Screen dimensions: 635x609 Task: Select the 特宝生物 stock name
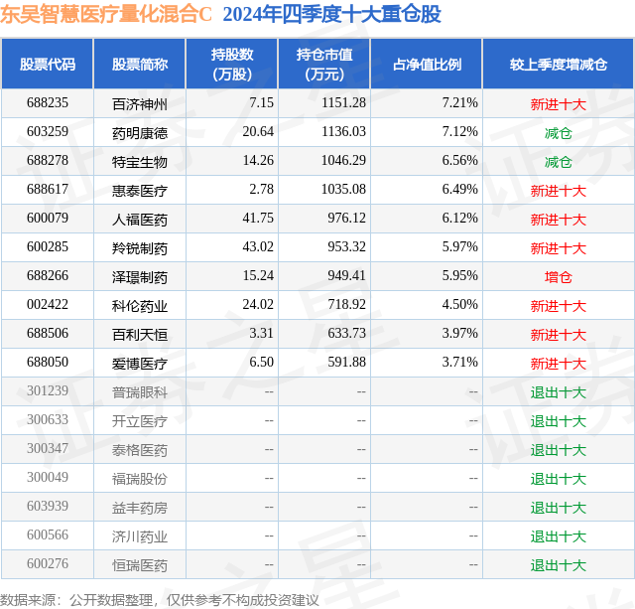[x=140, y=161]
